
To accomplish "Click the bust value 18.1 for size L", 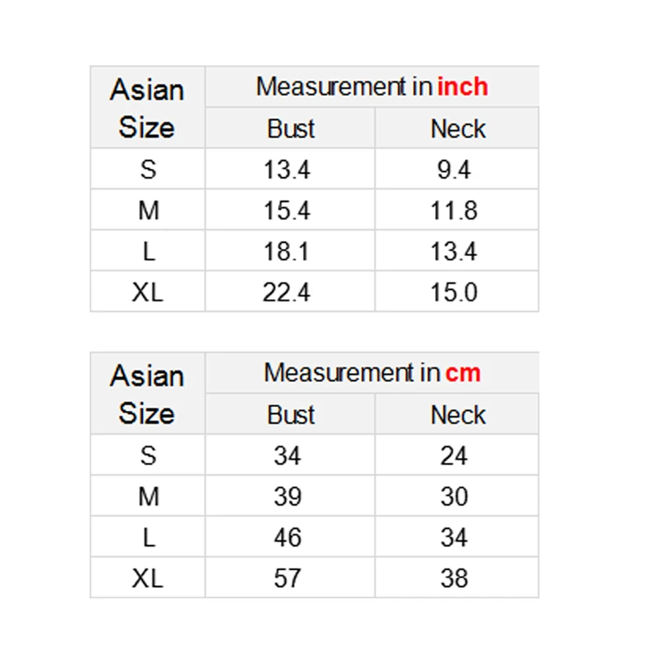I will pos(287,251).
